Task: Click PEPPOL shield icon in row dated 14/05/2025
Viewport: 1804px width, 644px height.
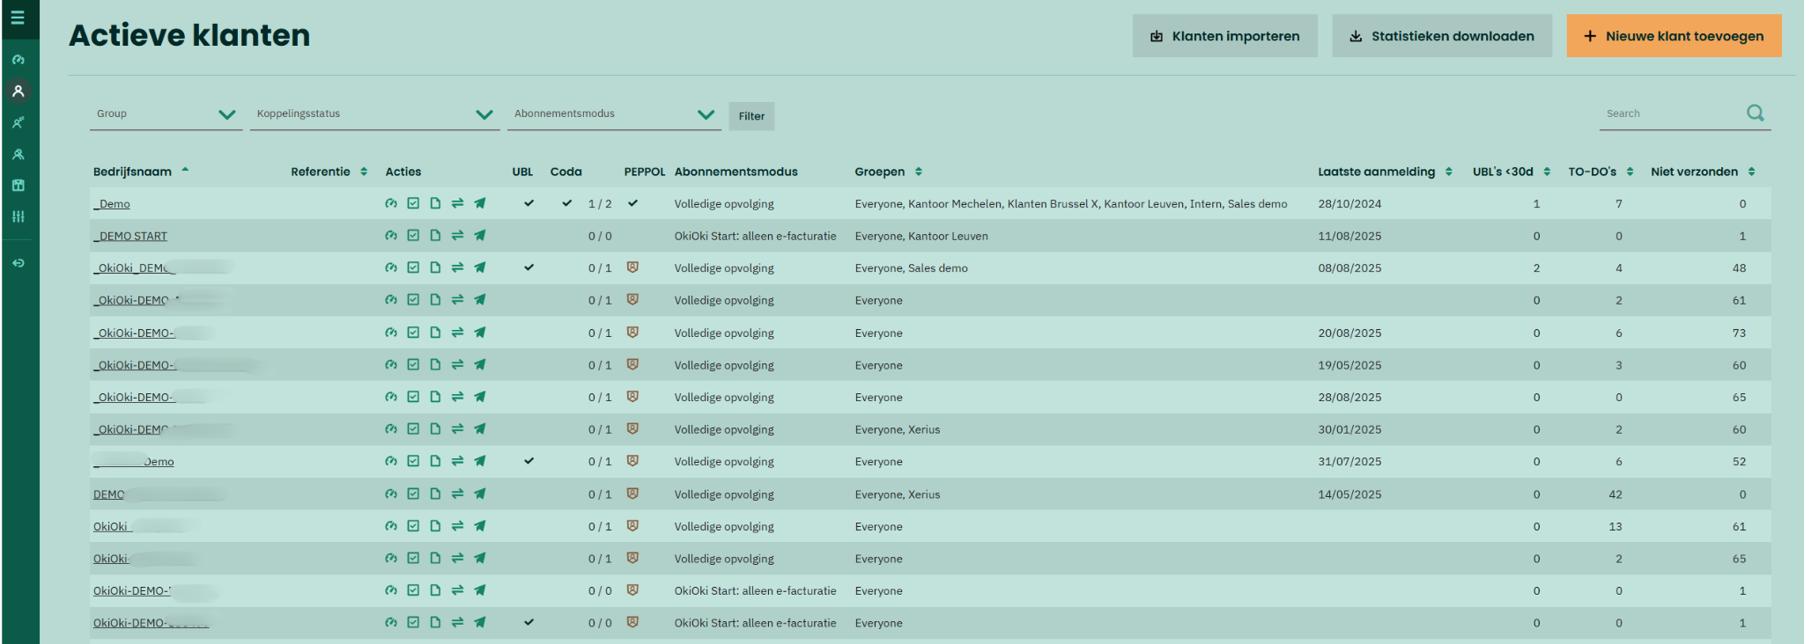Action: tap(632, 494)
